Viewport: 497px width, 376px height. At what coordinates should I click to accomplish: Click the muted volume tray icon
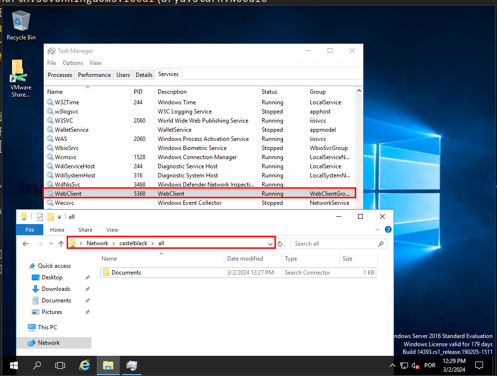[416, 365]
